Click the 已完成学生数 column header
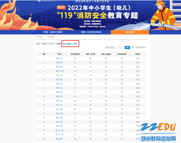This screenshot has width=181, height=143. [x=122, y=54]
